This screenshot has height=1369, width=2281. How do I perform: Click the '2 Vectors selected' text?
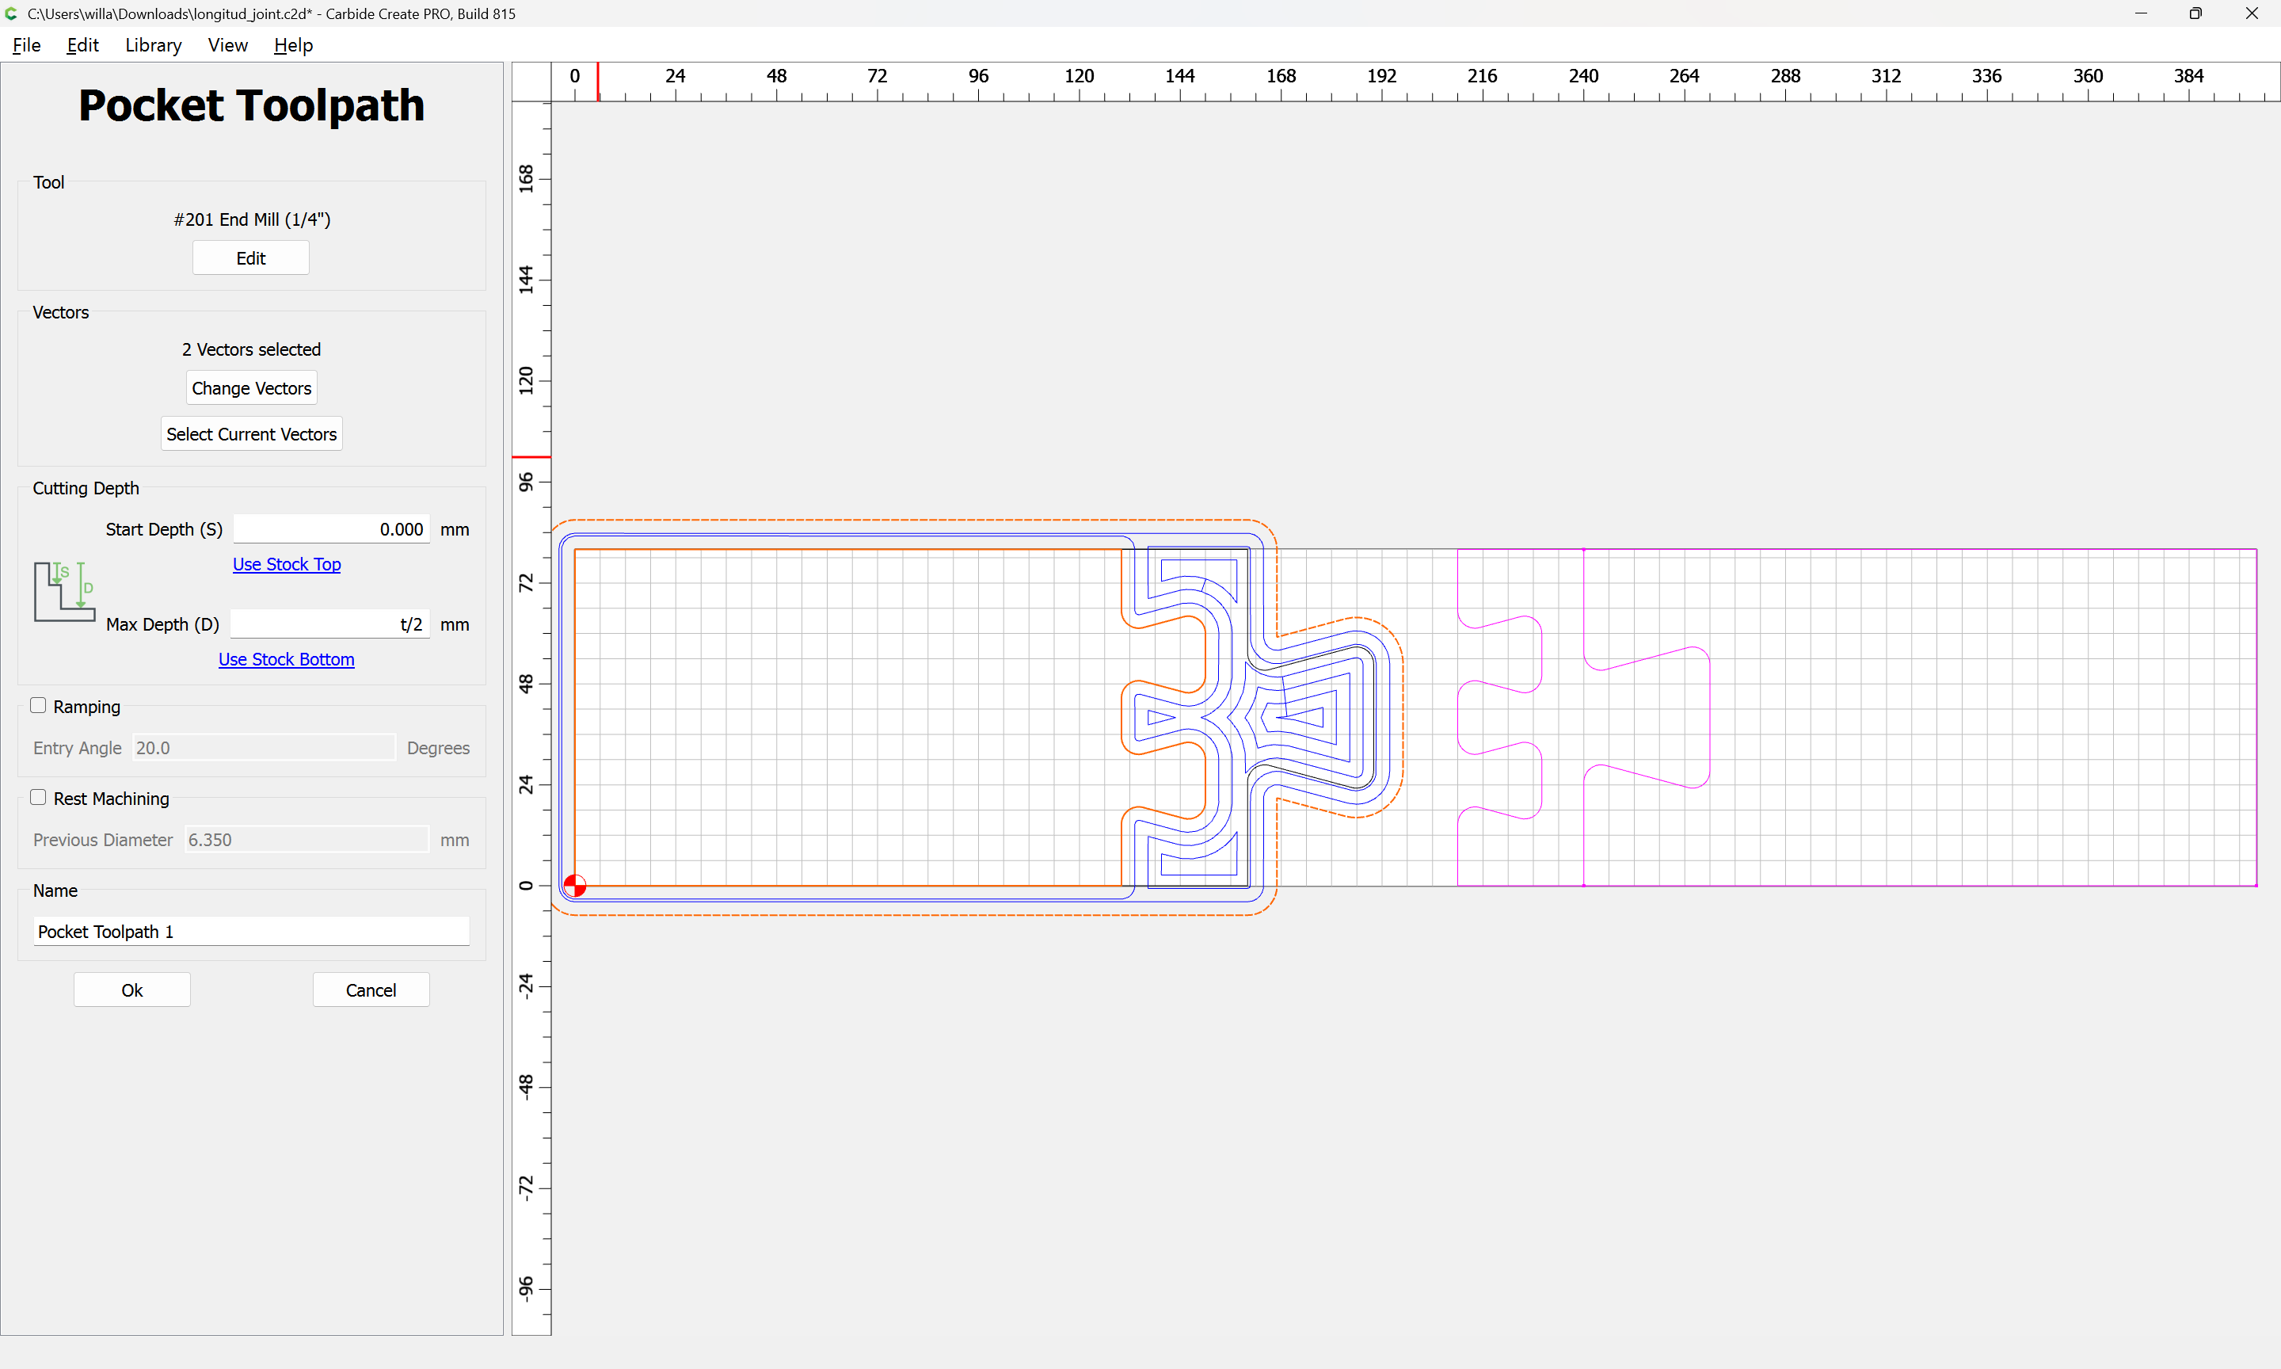point(251,349)
